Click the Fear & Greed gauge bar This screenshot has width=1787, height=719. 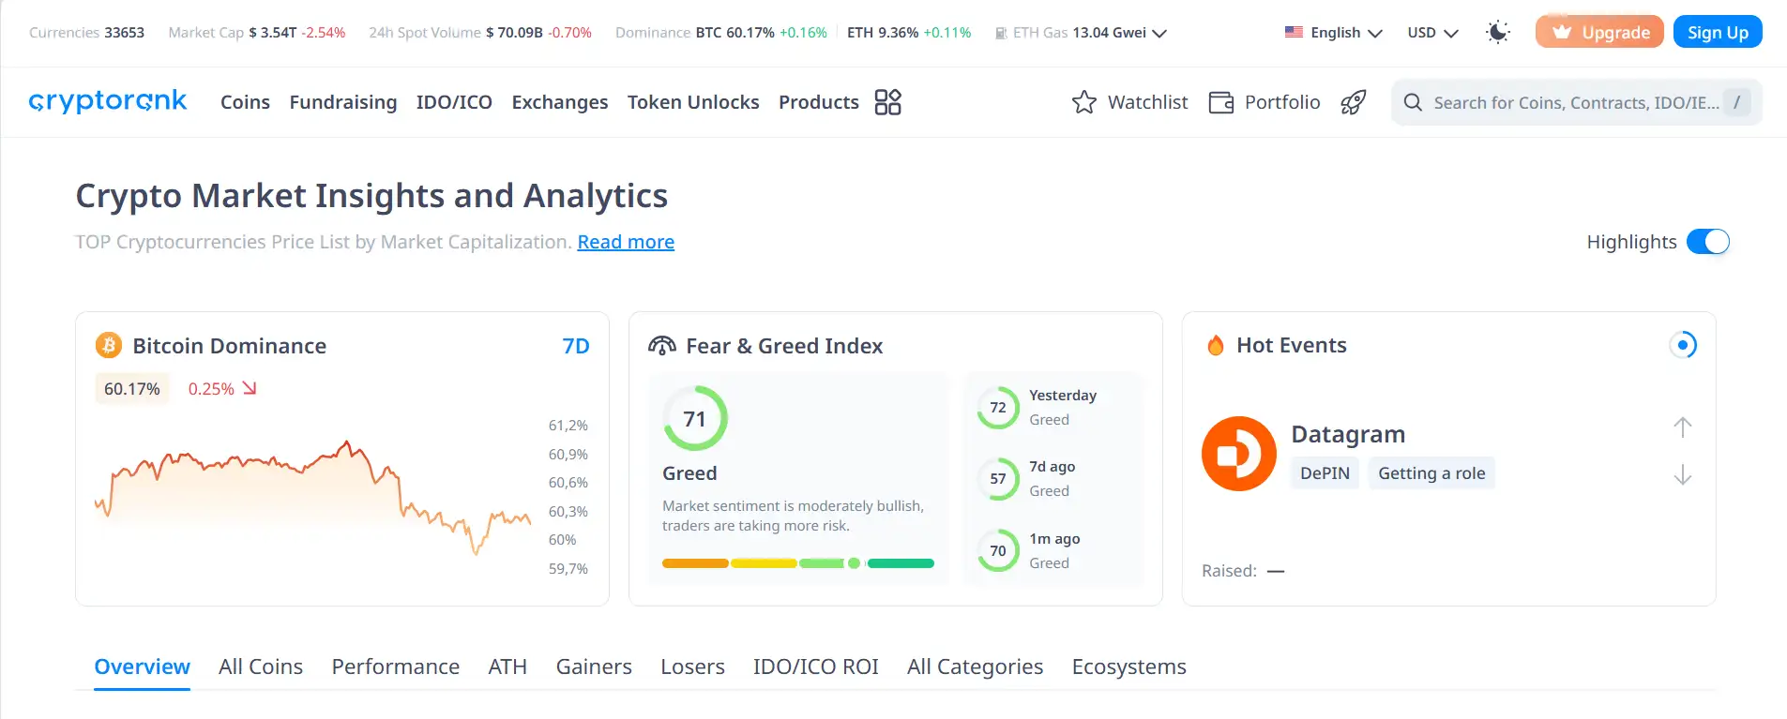[797, 563]
